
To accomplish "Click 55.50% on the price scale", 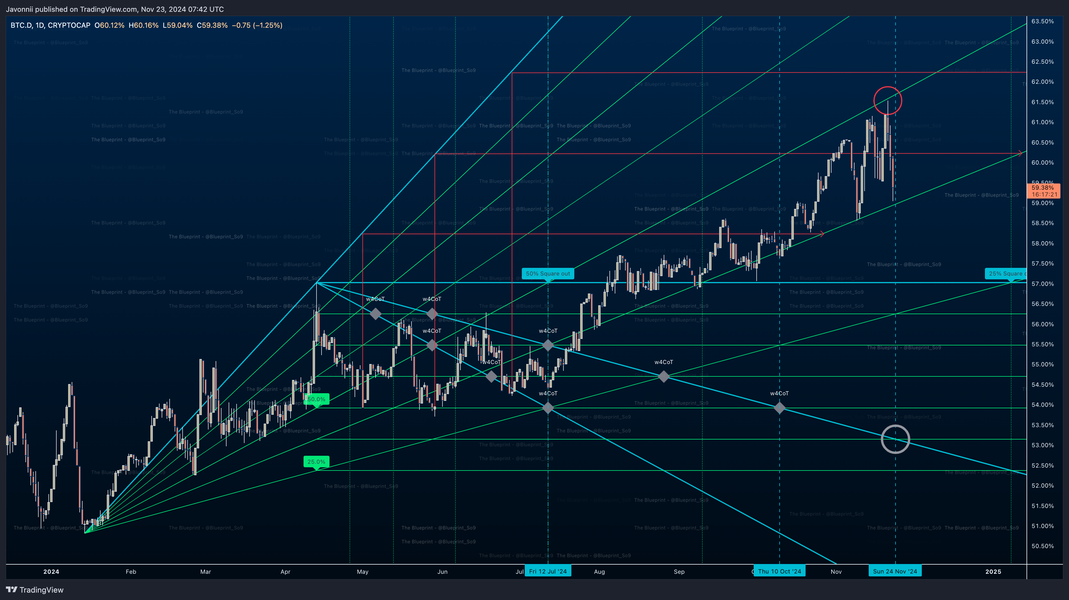I will click(1042, 345).
